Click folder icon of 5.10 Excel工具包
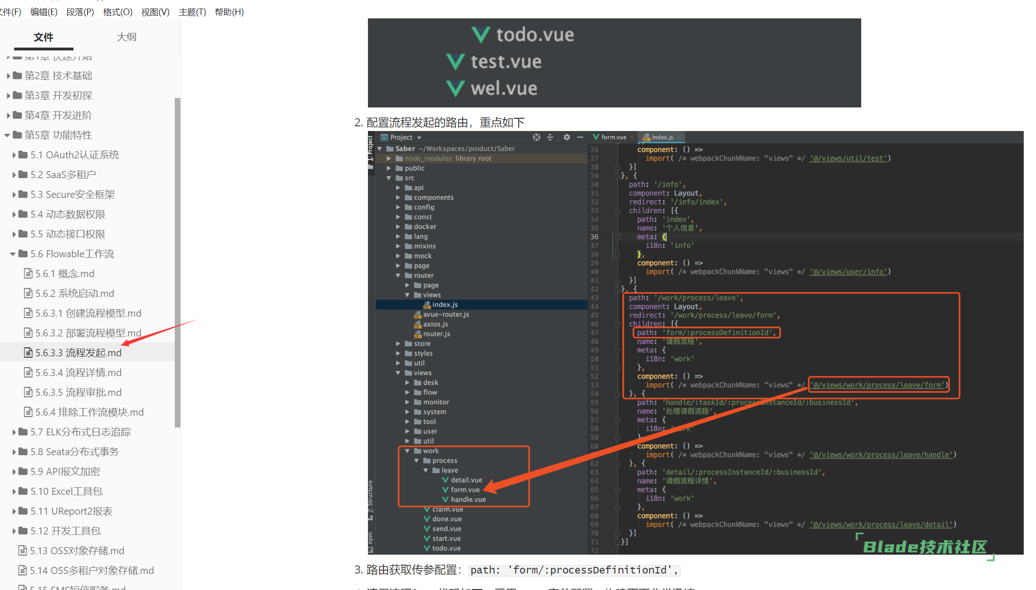 coord(23,491)
